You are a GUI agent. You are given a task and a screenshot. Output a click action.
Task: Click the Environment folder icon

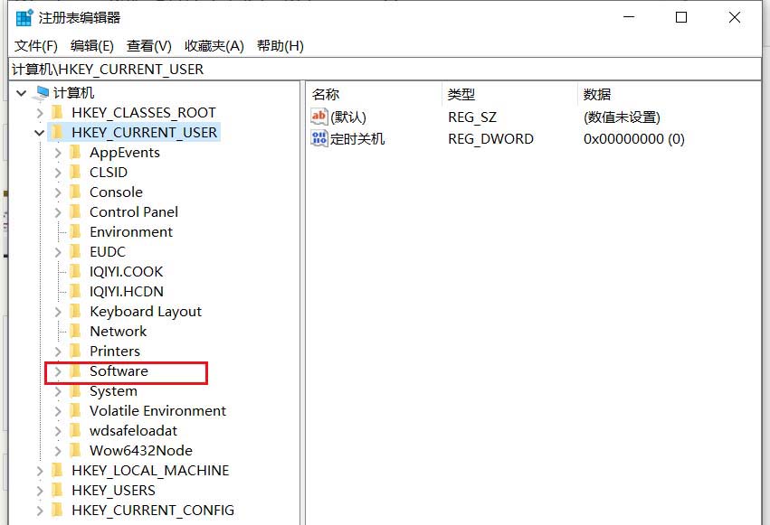[75, 231]
